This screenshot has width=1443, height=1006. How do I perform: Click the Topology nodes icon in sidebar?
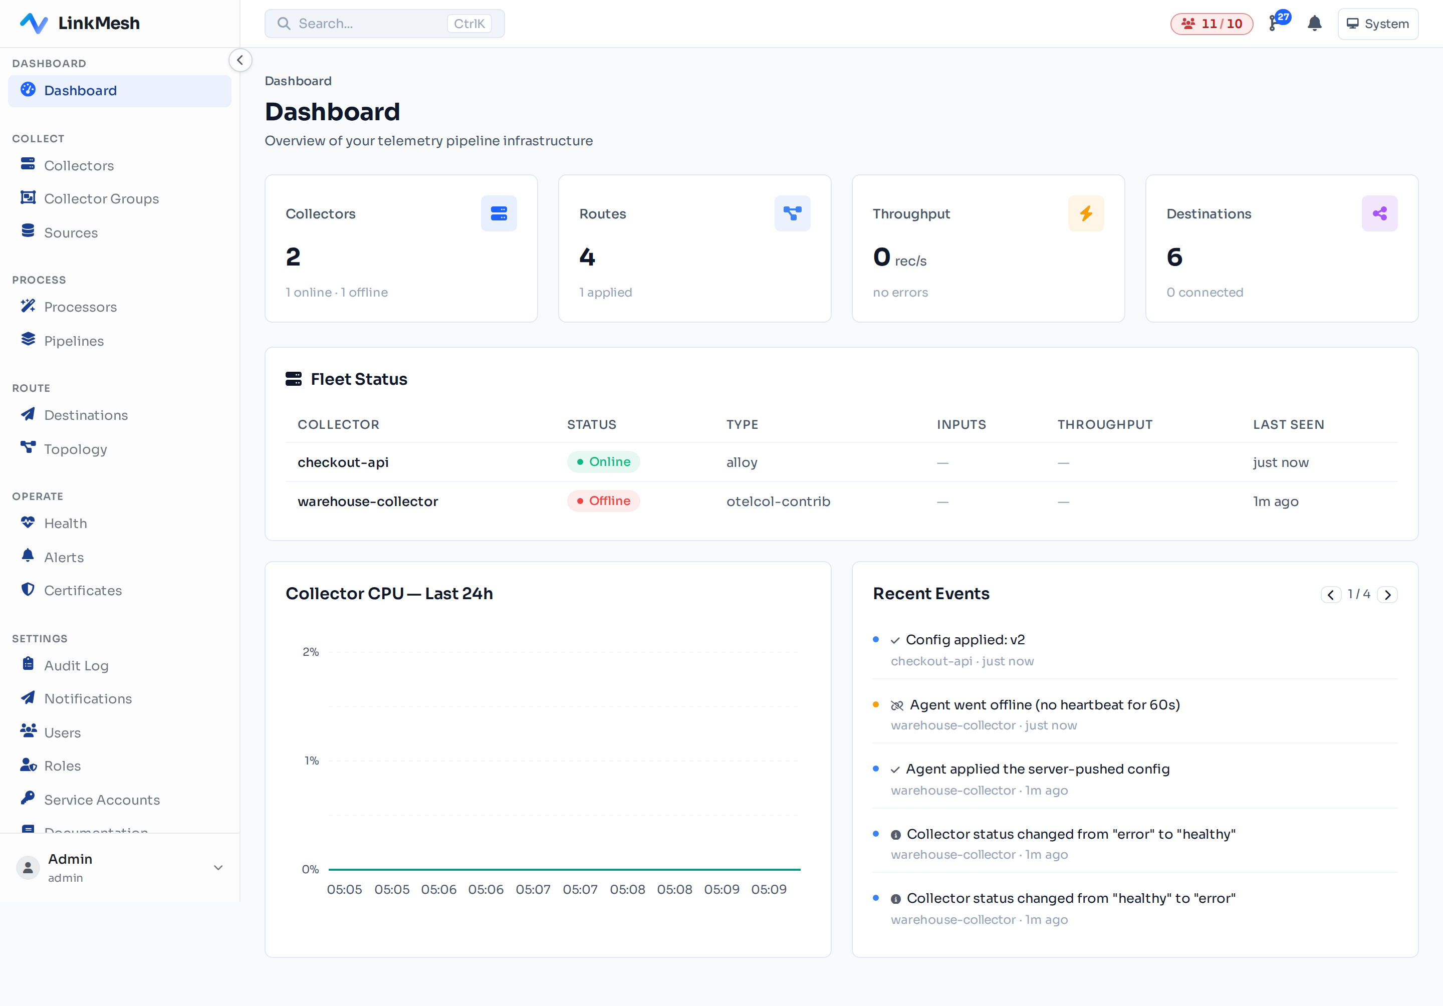point(28,447)
